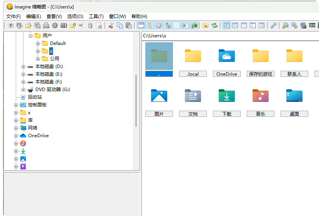This screenshot has height=216, width=319.
Task: Collapse the 用户 folder in the tree
Action: 30,36
